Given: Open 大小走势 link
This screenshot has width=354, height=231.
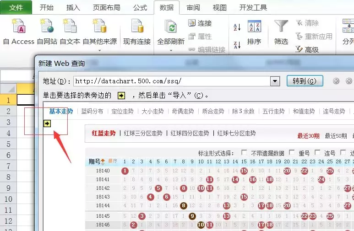Looking at the screenshot, I should click(x=152, y=111).
